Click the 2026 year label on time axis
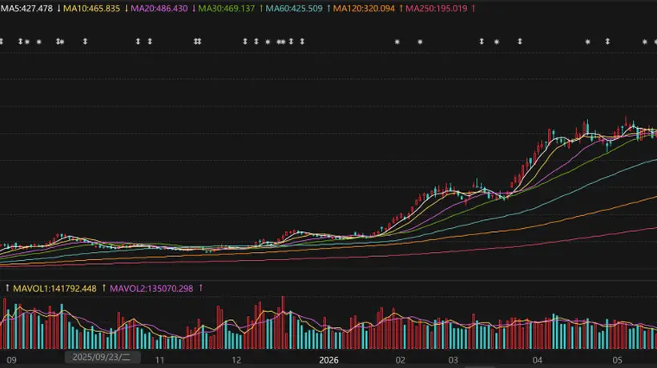This screenshot has width=657, height=368. pos(328,360)
